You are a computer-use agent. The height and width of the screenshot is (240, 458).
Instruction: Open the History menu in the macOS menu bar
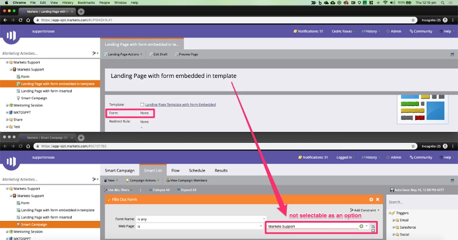[x=68, y=3]
